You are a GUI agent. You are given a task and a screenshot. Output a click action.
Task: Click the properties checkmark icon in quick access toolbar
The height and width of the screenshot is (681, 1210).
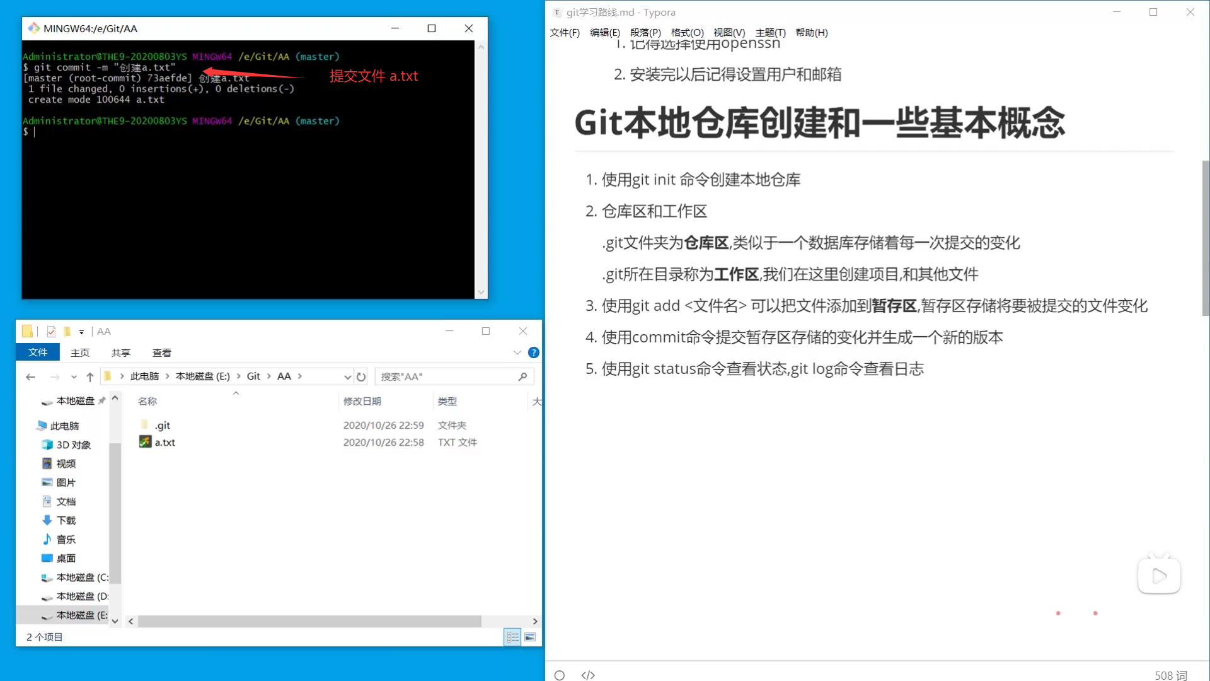point(51,331)
